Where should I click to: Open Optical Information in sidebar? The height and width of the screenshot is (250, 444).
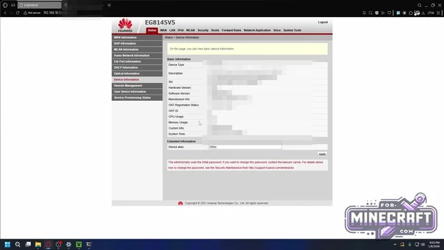[x=137, y=74]
